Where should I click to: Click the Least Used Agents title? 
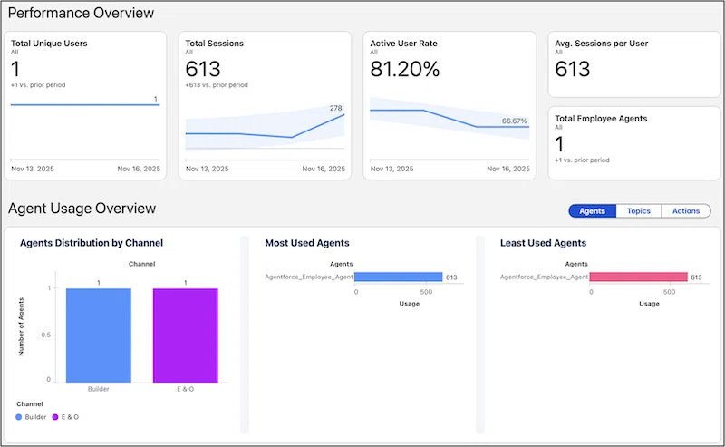point(543,243)
